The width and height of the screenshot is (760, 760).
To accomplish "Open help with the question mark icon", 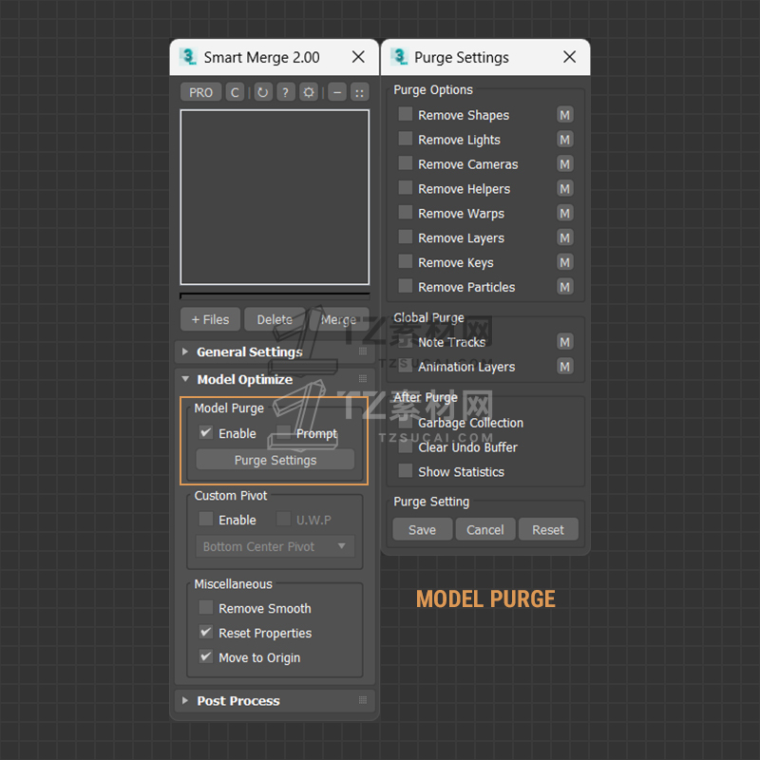I will [x=286, y=92].
